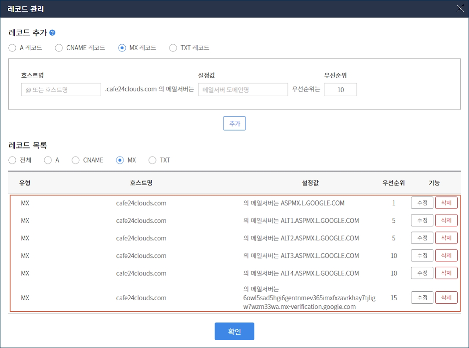Close the 레코드 관리 dialog with X
Screen dimensions: 469x348
coord(460,8)
